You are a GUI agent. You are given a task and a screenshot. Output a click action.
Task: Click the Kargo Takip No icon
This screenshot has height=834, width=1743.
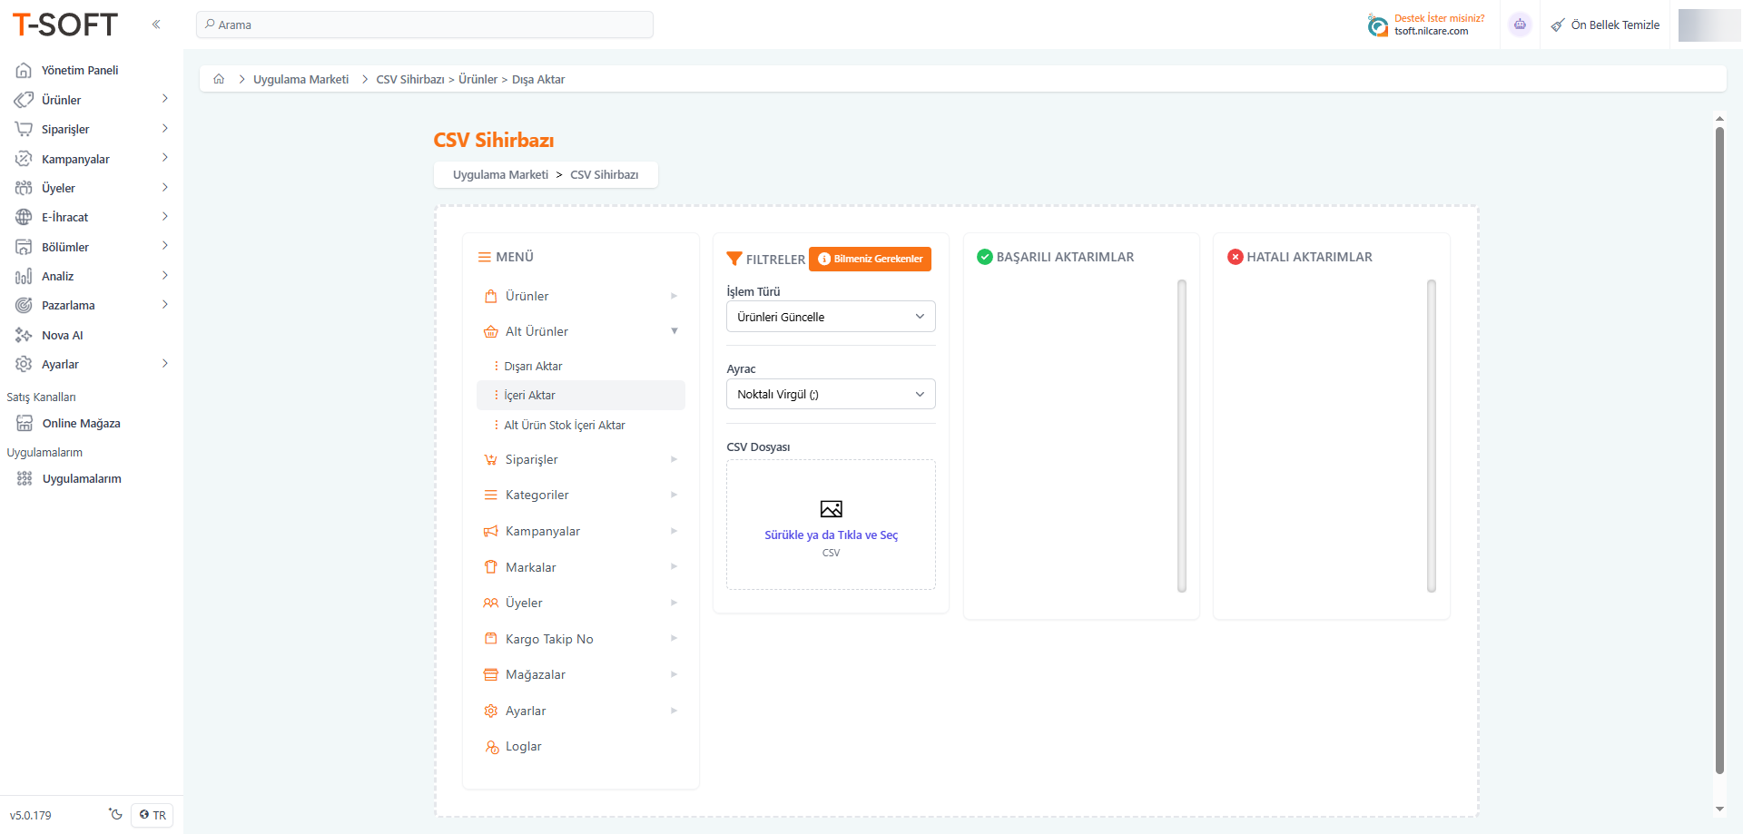click(491, 639)
